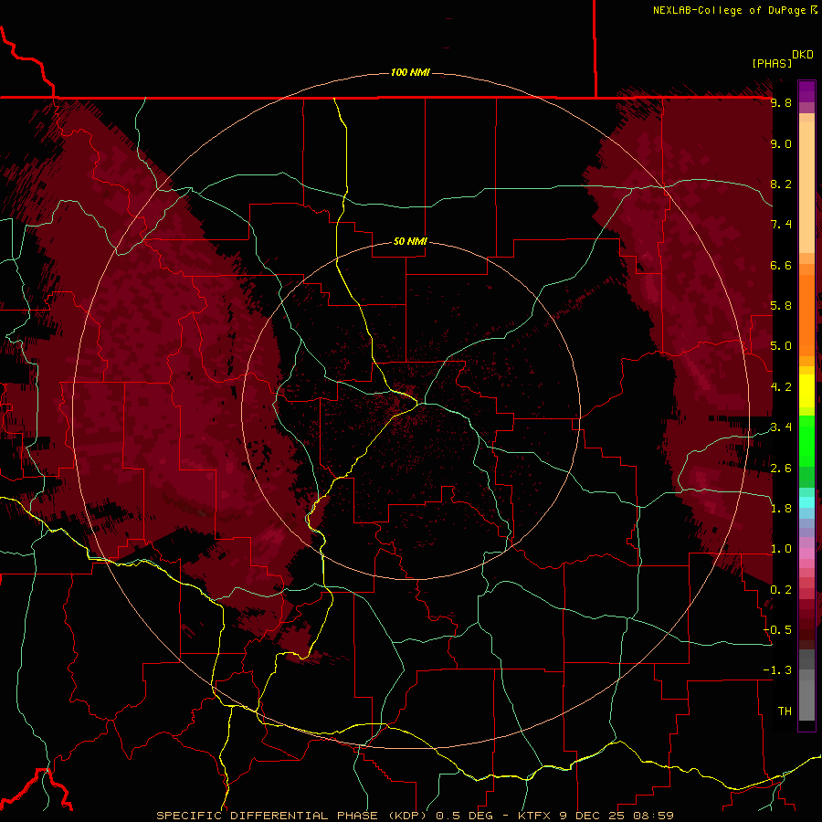Click the KTFX radar station identifier
The height and width of the screenshot is (822, 822).
click(536, 816)
